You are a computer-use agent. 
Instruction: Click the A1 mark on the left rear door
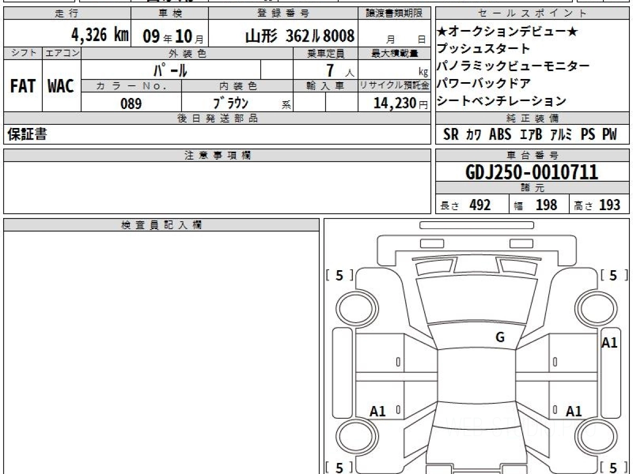(378, 411)
